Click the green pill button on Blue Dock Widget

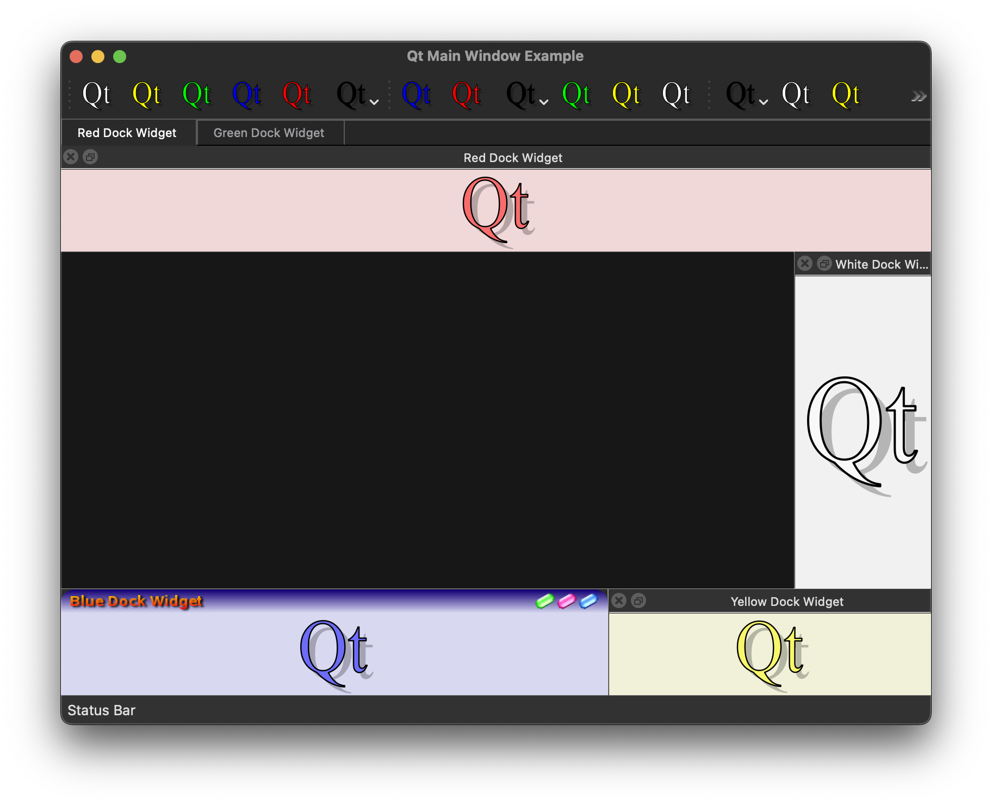[545, 600]
